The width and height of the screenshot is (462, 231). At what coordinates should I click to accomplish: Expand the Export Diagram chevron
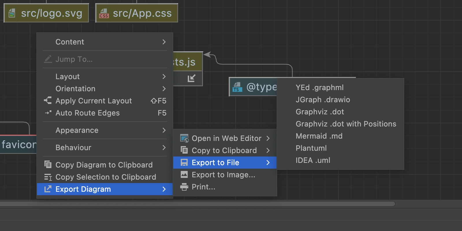(x=164, y=189)
